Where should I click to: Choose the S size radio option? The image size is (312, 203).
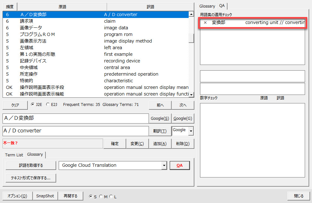91,197
